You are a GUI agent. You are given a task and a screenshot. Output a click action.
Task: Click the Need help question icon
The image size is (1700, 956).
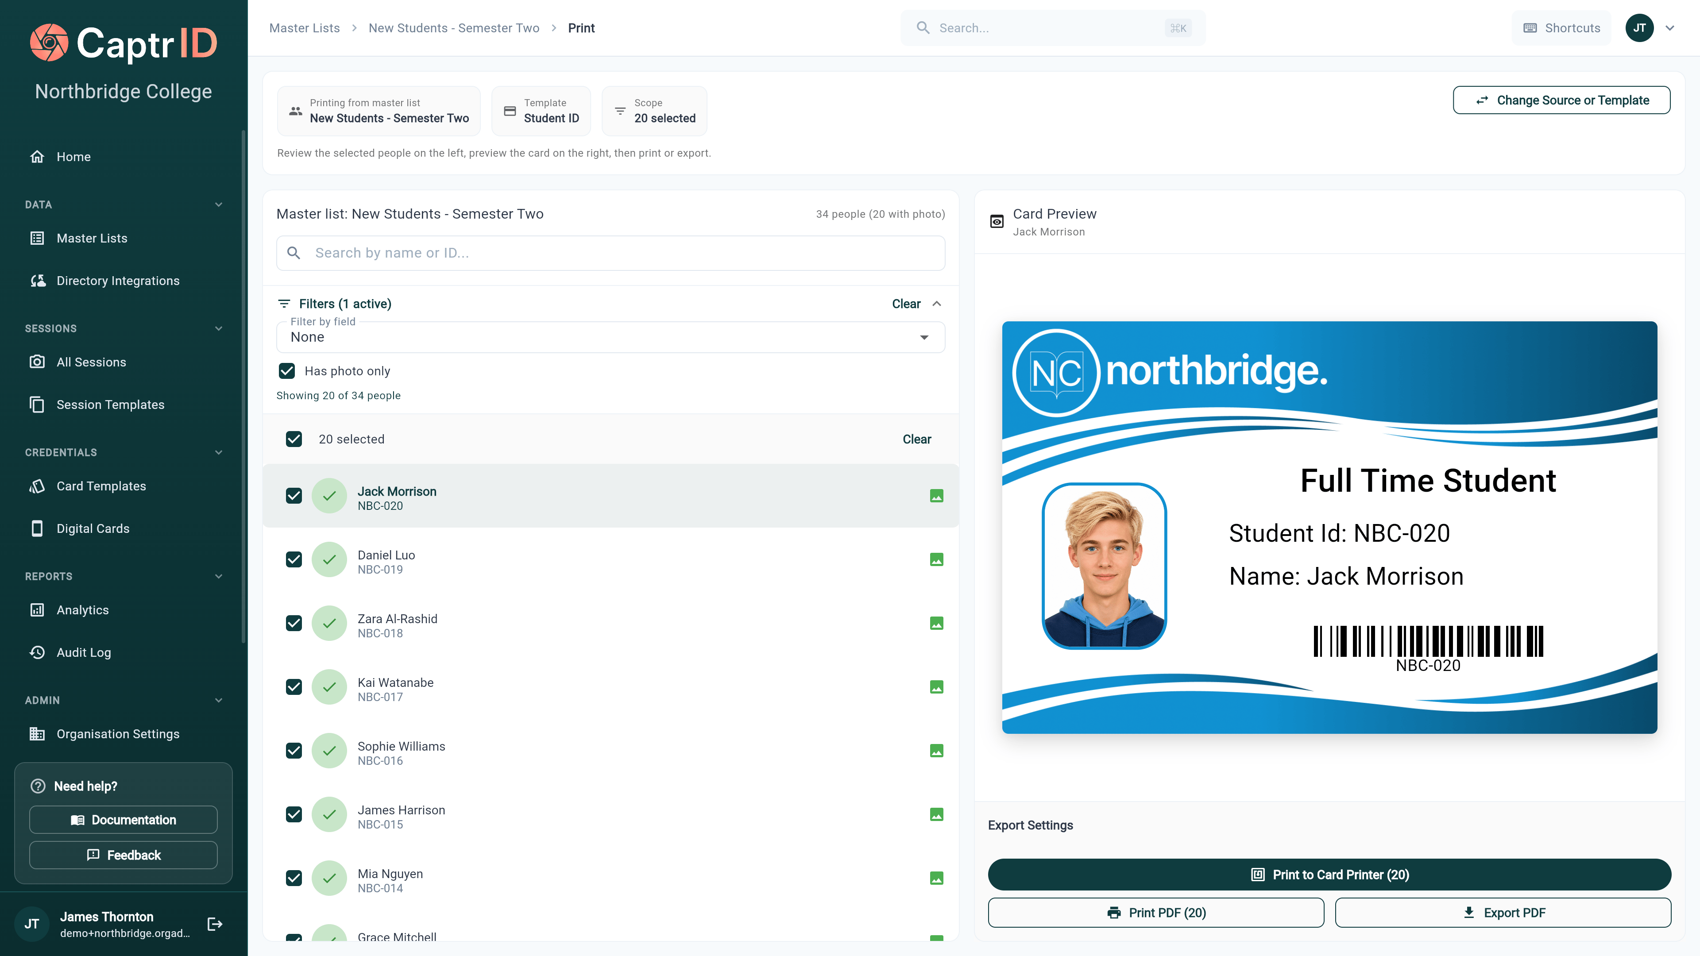coord(38,786)
